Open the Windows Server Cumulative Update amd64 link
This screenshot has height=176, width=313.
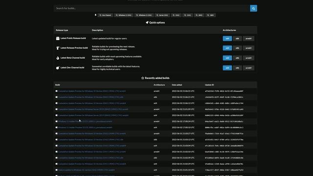(x=93, y=115)
